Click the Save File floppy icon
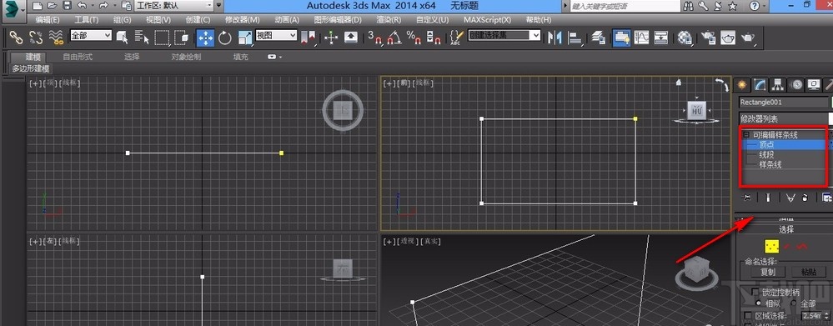This screenshot has height=326, width=833. pos(67,6)
